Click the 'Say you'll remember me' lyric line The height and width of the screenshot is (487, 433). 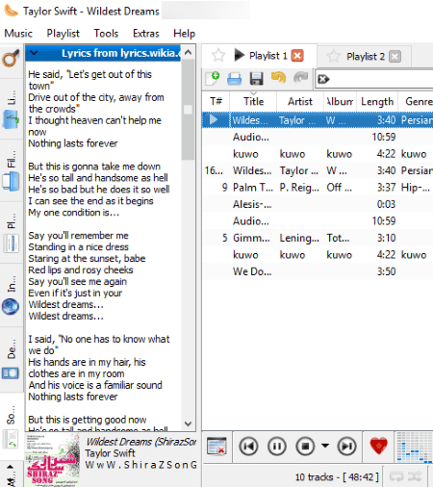pos(78,236)
